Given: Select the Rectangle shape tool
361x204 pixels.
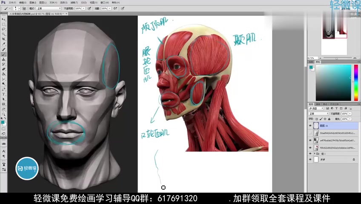Looking at the screenshot, I should tap(3, 104).
